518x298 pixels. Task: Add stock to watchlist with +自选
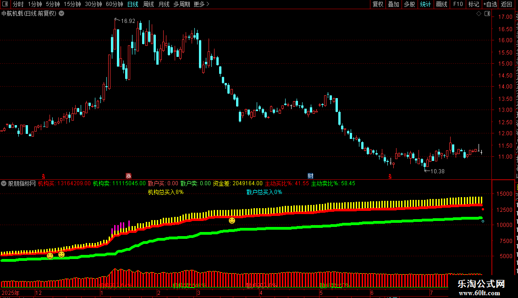[490, 4]
